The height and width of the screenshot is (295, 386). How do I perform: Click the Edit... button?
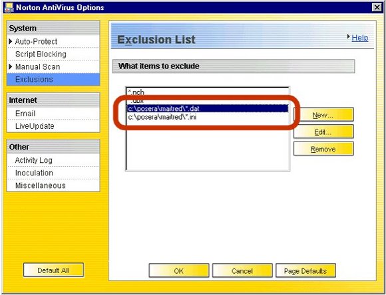(x=323, y=132)
